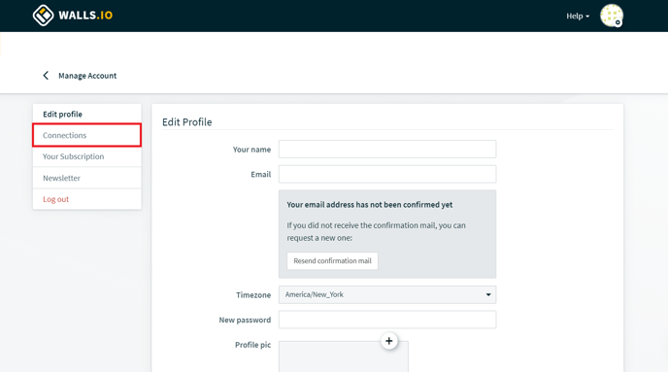The height and width of the screenshot is (372, 668).
Task: Expand the Timezone America/New_York dropdown
Action: tap(387, 294)
